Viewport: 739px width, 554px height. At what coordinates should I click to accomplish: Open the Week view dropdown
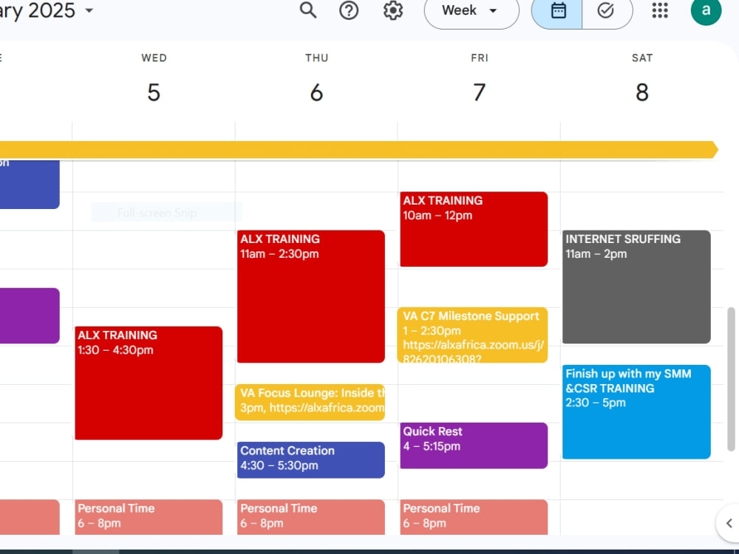click(x=471, y=10)
